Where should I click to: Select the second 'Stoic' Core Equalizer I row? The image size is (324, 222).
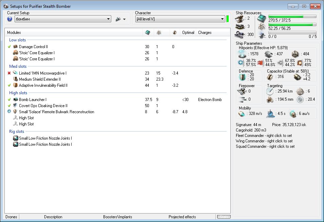pyautogui.click(x=117, y=59)
